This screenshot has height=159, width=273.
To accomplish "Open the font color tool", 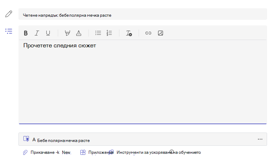I will coord(79,33).
